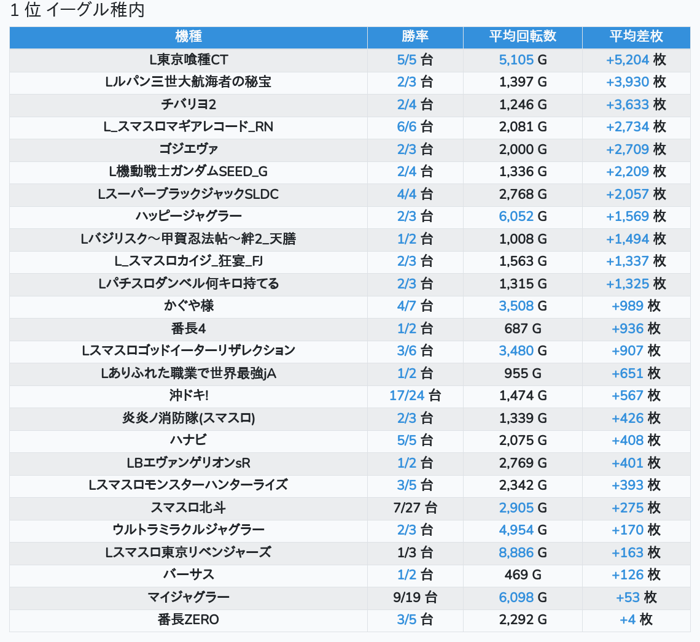Open the 8,886 G average spins link
This screenshot has width=700, height=642.
tap(516, 552)
